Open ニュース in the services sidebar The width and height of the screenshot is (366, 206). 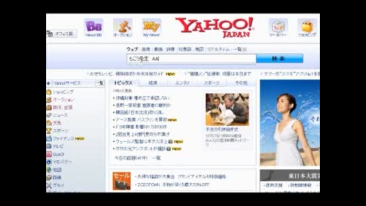coord(60,115)
